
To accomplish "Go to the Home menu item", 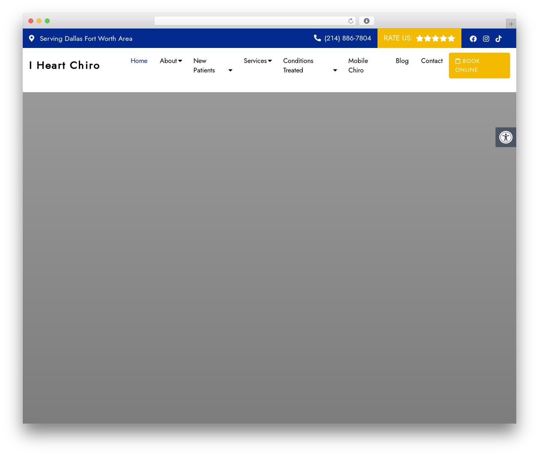I will pos(139,61).
